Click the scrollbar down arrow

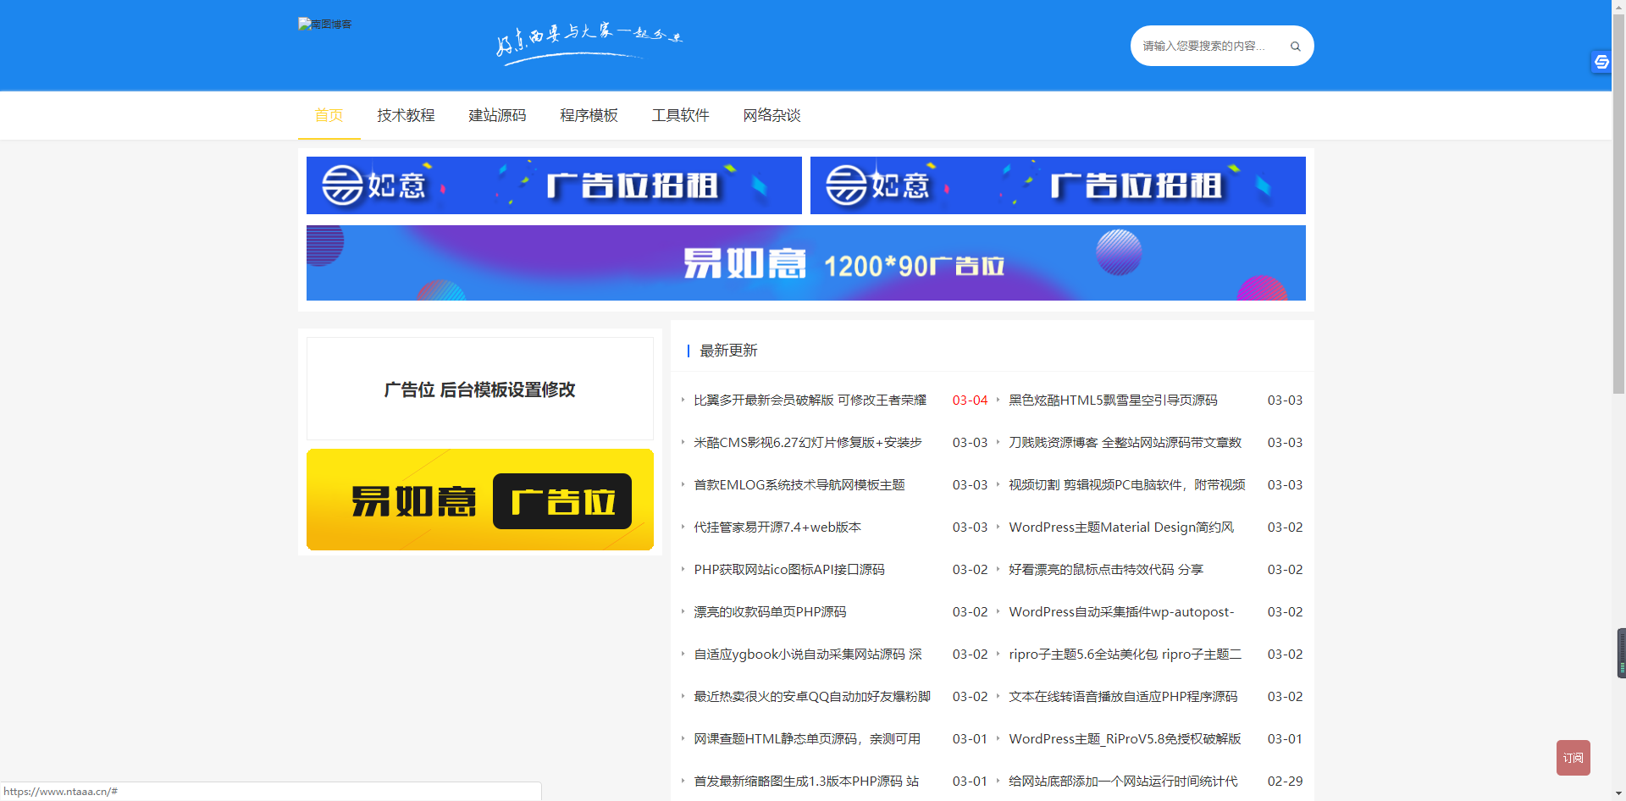coord(1618,794)
